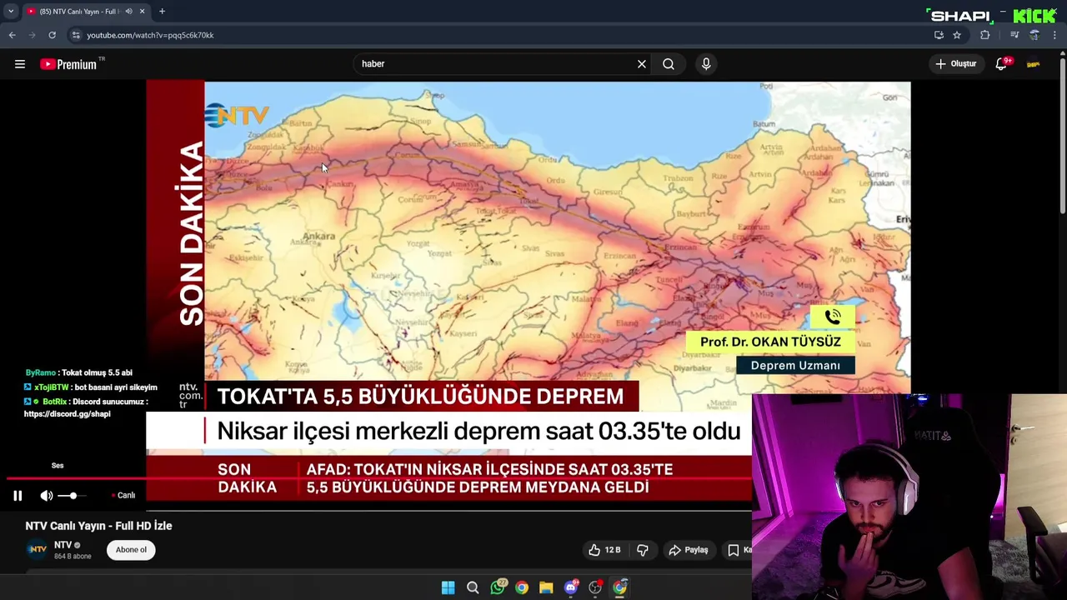Open YouTube notifications bell

(x=1002, y=64)
